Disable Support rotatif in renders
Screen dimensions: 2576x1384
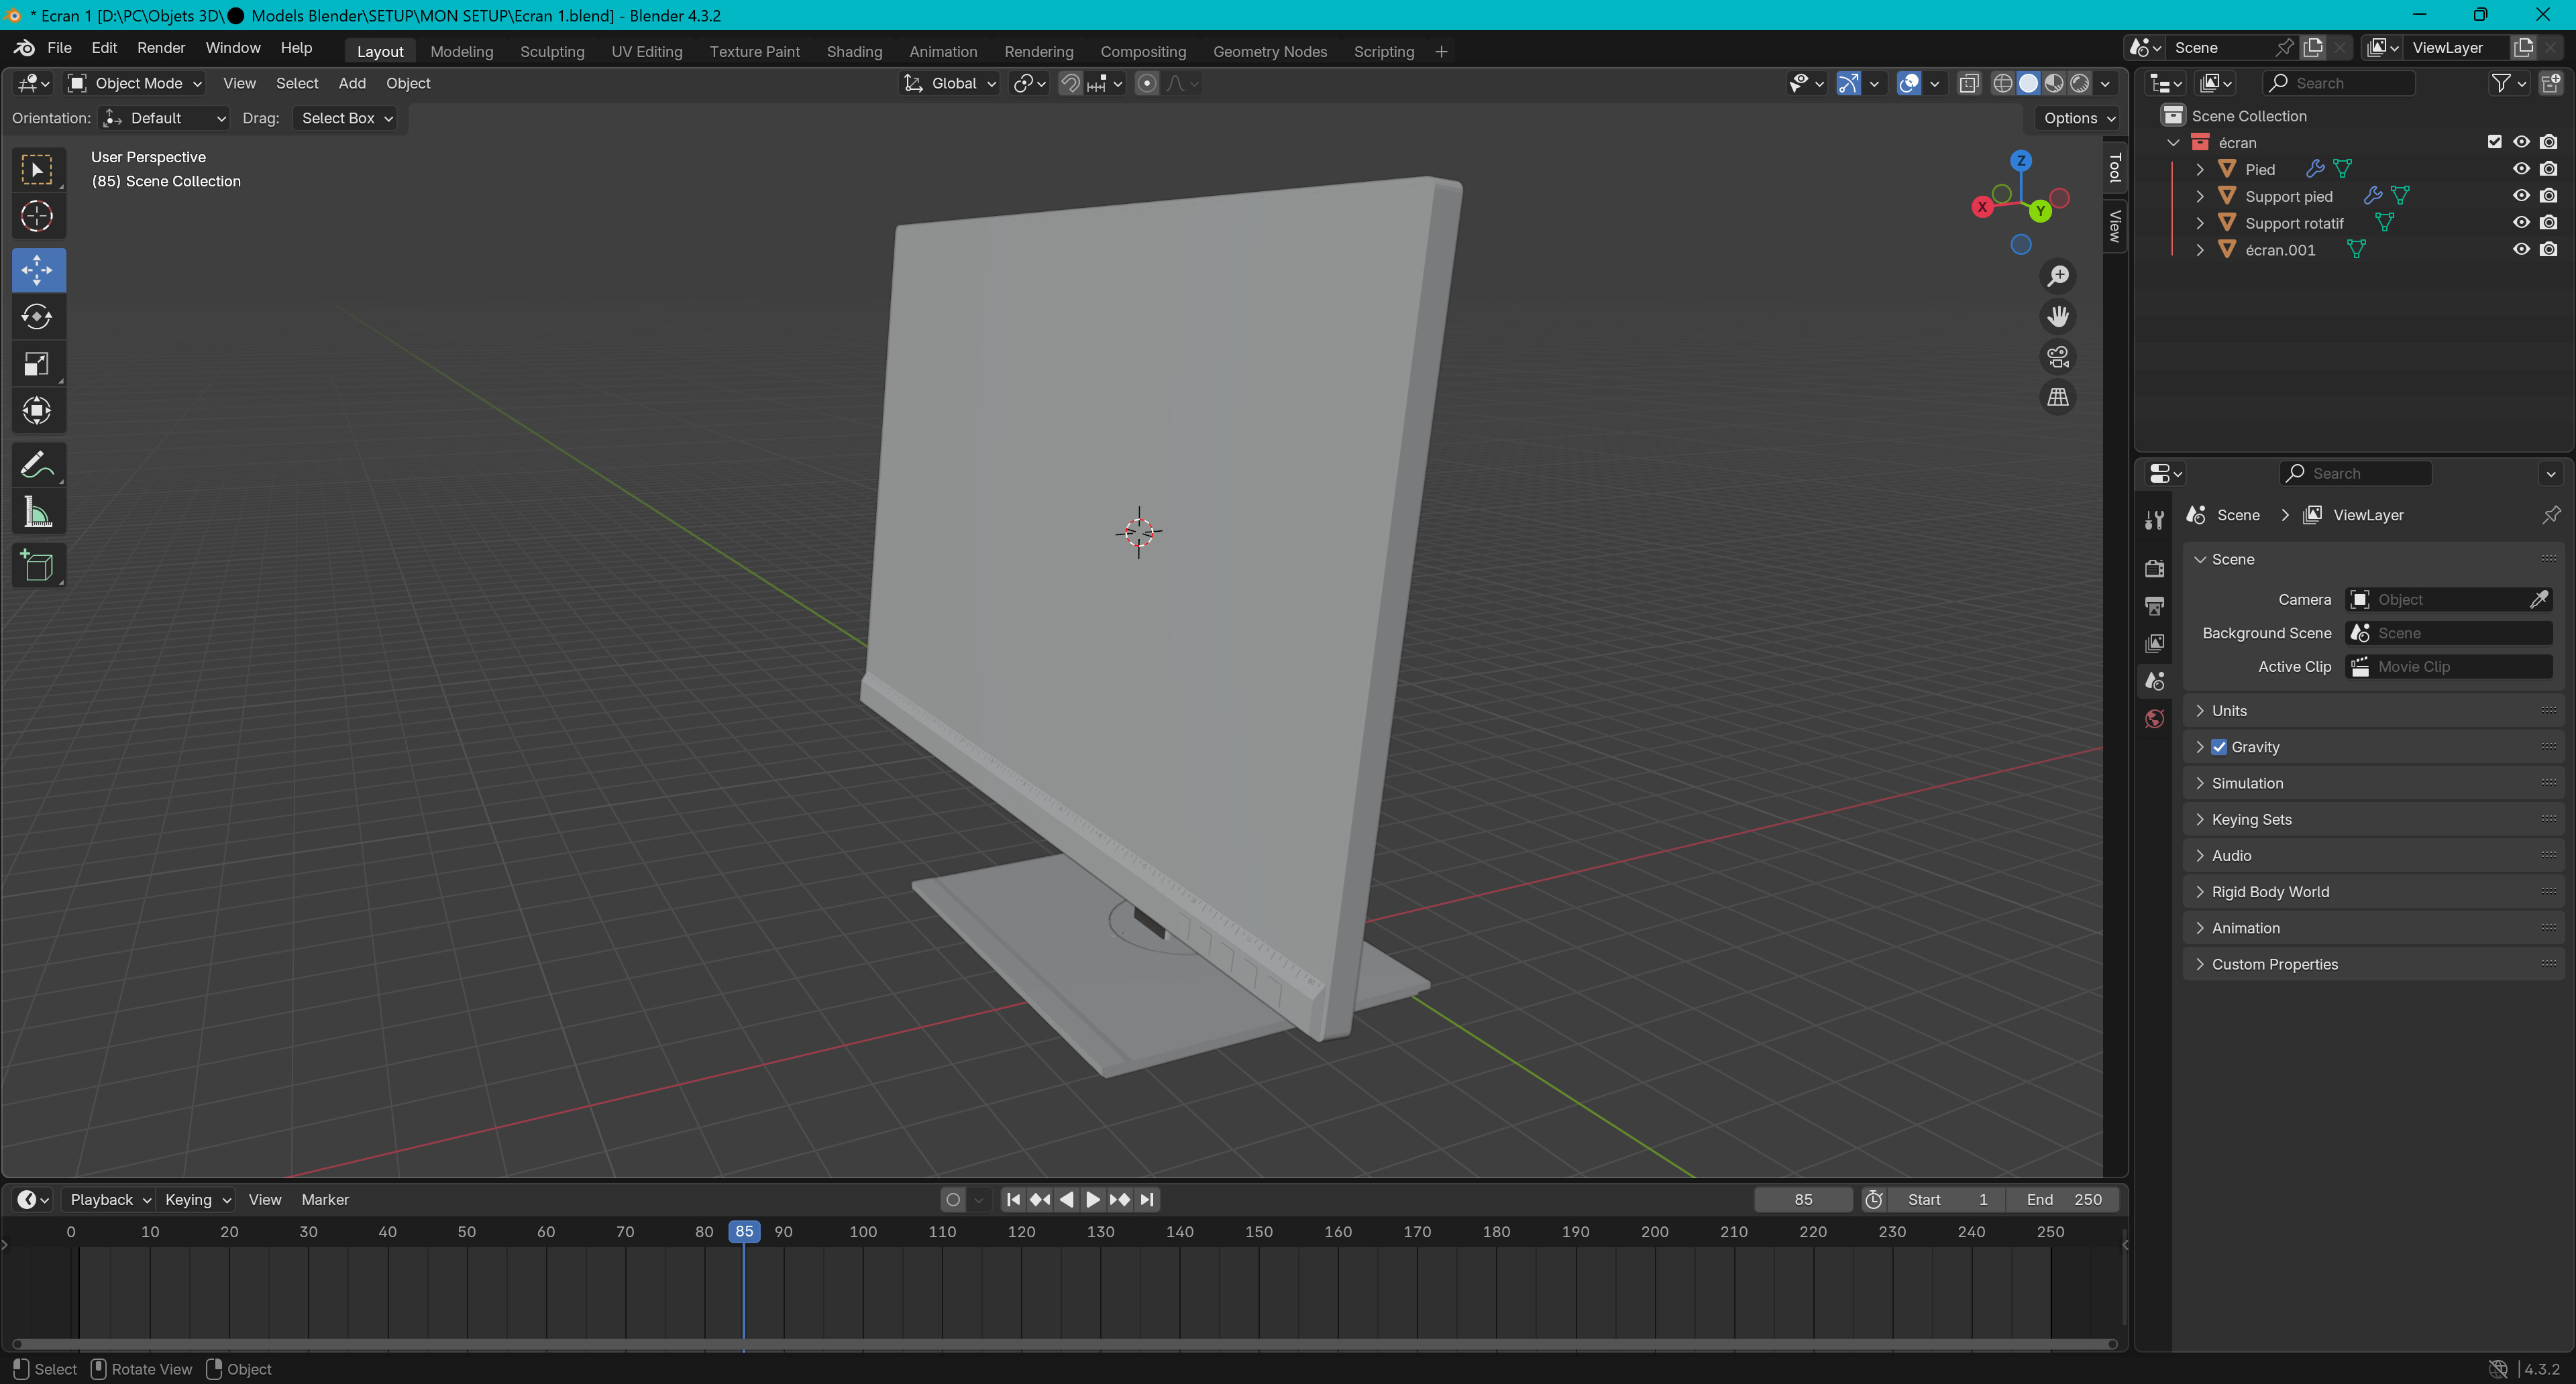2548,223
